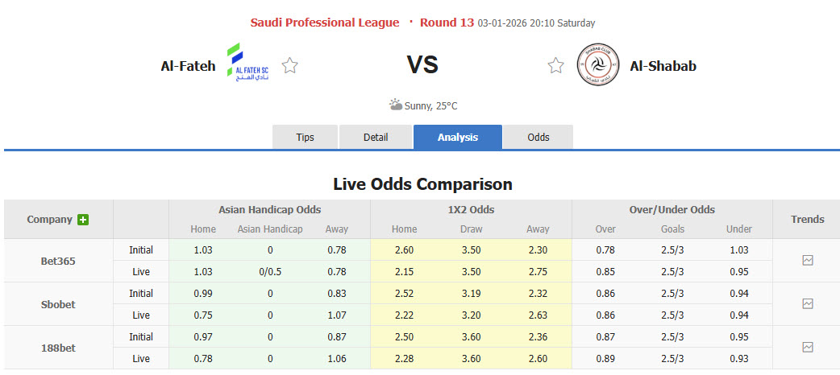Switch to the Detail tab
Screen dimensions: 840x375
click(376, 138)
